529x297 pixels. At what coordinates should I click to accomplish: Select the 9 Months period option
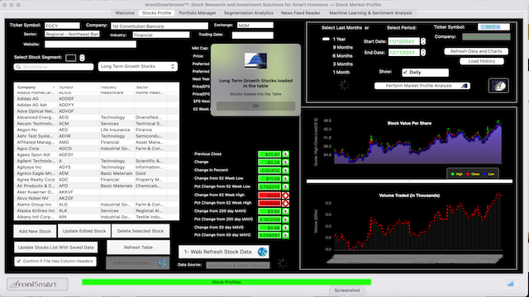point(342,48)
